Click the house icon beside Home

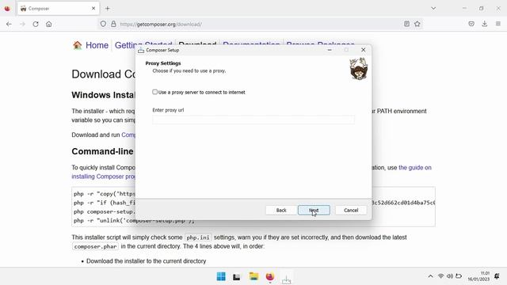(x=78, y=45)
